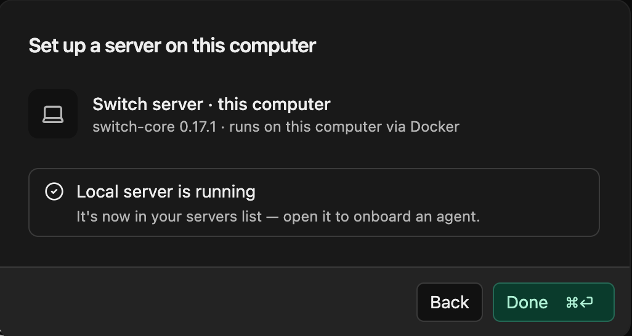This screenshot has width=632, height=336.
Task: Click the 'Local server is running' message
Action: pyautogui.click(x=166, y=192)
